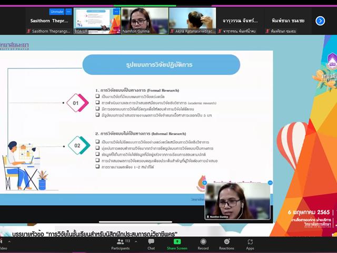
Task: Select the จารุวรรณ จันทร์ participant tile
Action: [x=240, y=21]
